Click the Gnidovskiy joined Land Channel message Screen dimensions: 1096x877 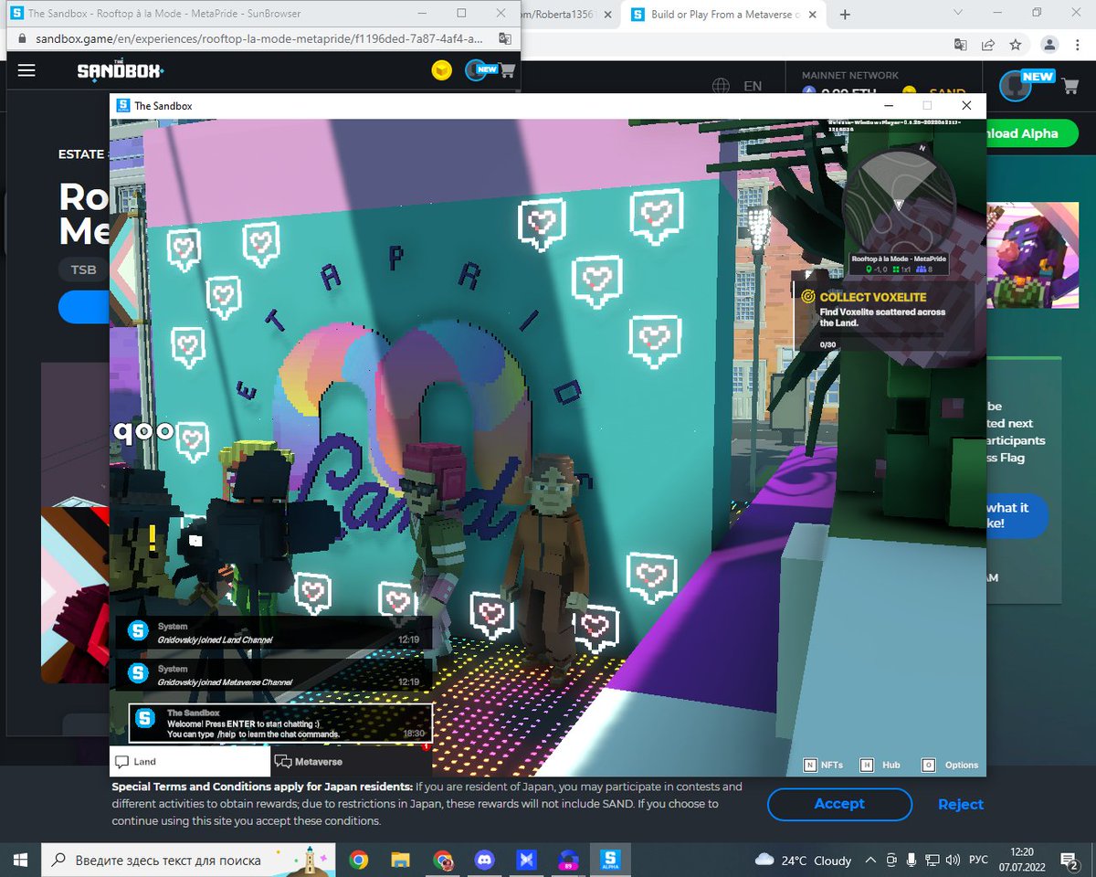(273, 633)
